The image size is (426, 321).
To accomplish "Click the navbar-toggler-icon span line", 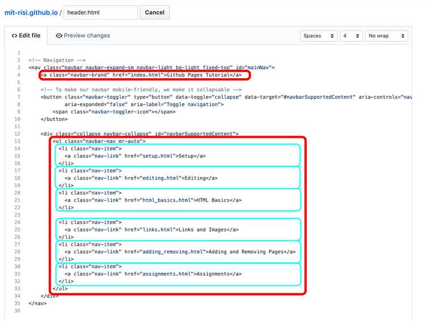I will tap(114, 112).
